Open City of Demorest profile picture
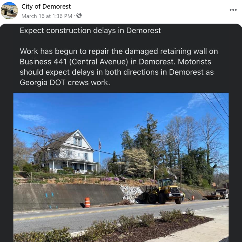Screen dimensions: 242x242 coord(9,11)
